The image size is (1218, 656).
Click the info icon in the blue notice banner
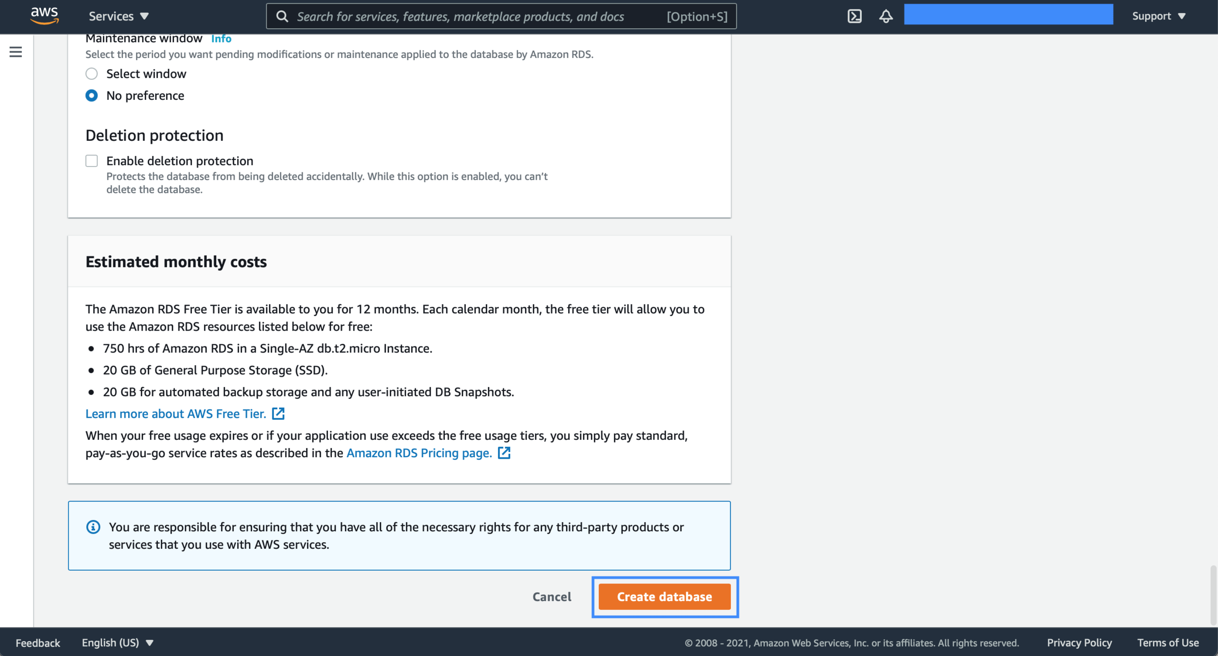click(x=93, y=526)
